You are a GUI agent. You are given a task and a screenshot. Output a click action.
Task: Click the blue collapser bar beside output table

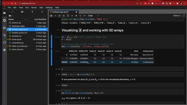point(51,57)
